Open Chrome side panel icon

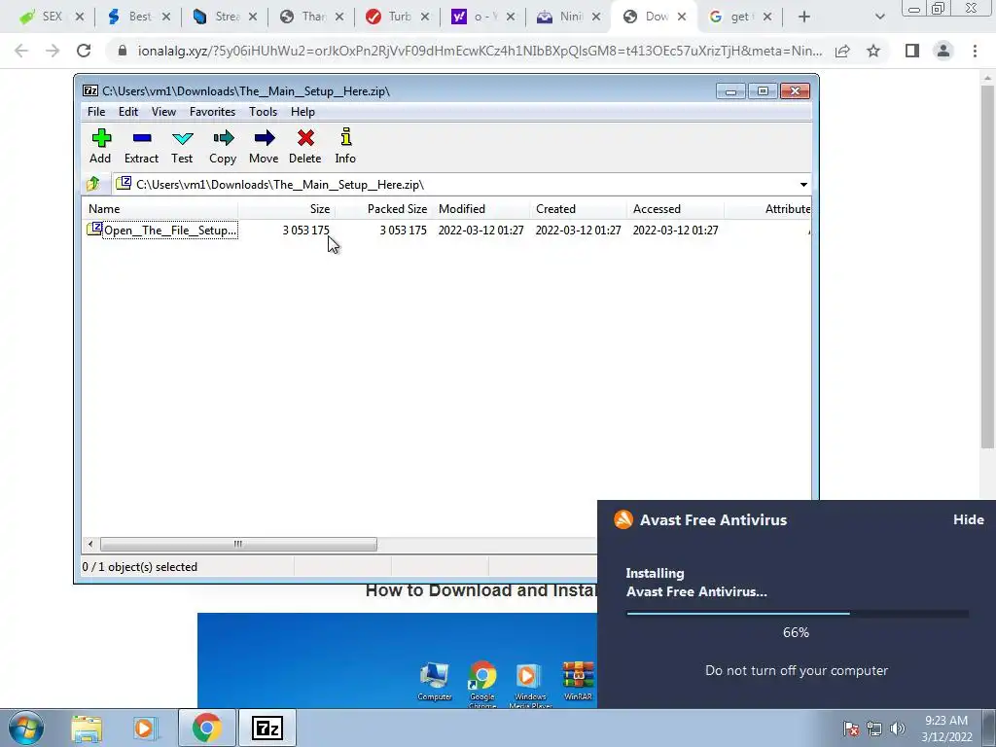point(912,51)
